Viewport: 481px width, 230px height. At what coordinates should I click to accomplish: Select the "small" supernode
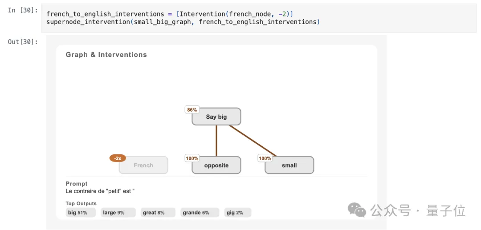tap(289, 165)
